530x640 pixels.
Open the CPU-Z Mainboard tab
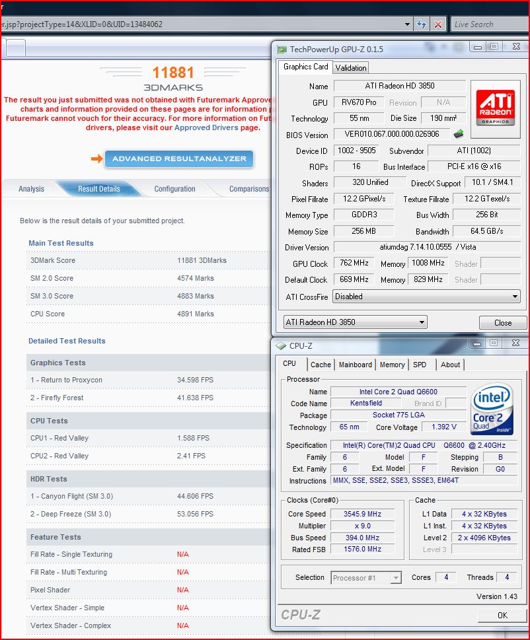coord(356,365)
